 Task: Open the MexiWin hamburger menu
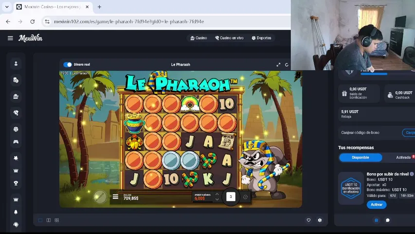pyautogui.click(x=10, y=38)
